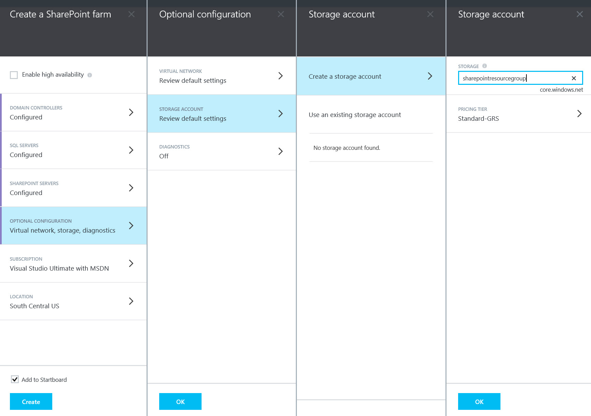Enable high availability checkbox
This screenshot has width=591, height=416.
pos(14,75)
